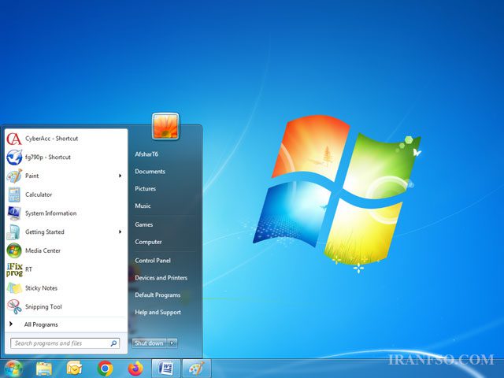504x378 pixels.
Task: Open shut down options arrow
Action: coord(172,343)
